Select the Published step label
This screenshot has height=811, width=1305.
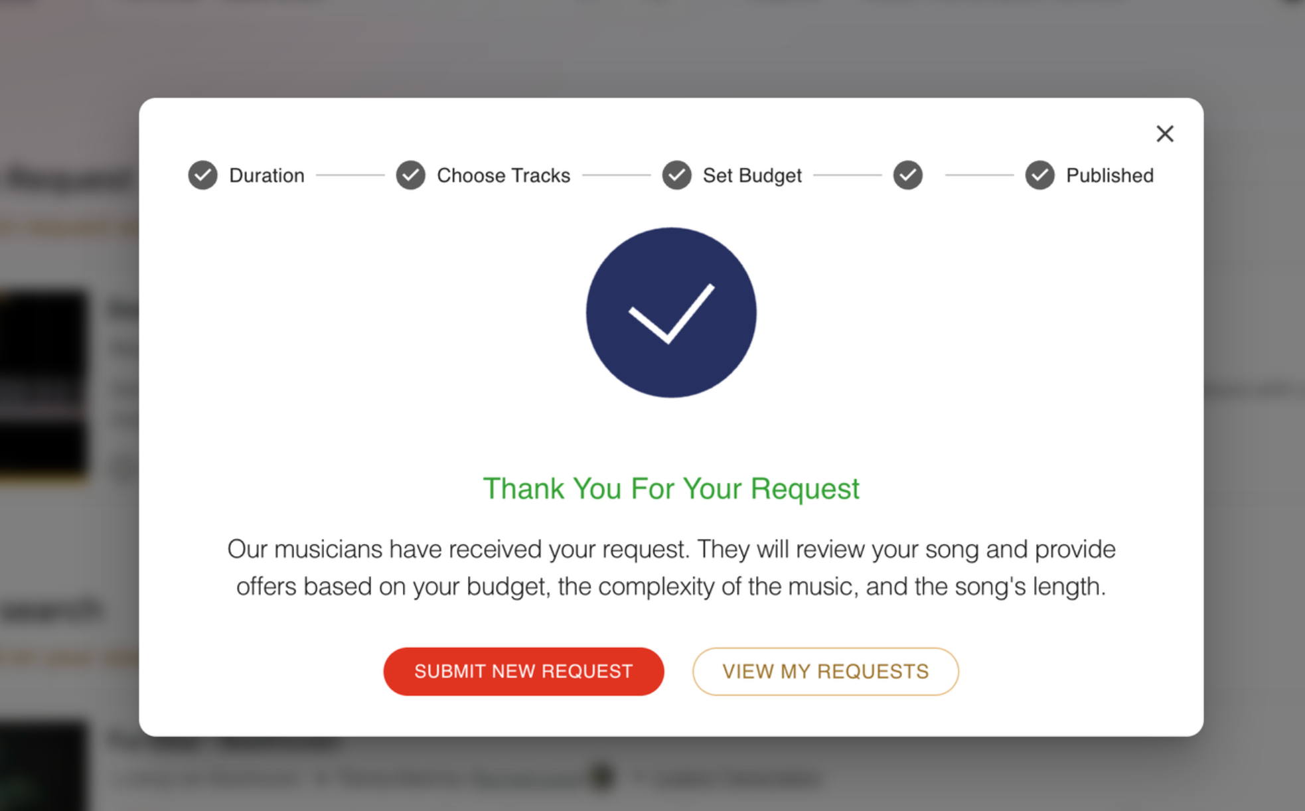pyautogui.click(x=1110, y=175)
